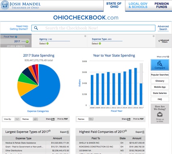The image size is (172, 154).
Task: Click the Paid To column header
Action: 96,138
